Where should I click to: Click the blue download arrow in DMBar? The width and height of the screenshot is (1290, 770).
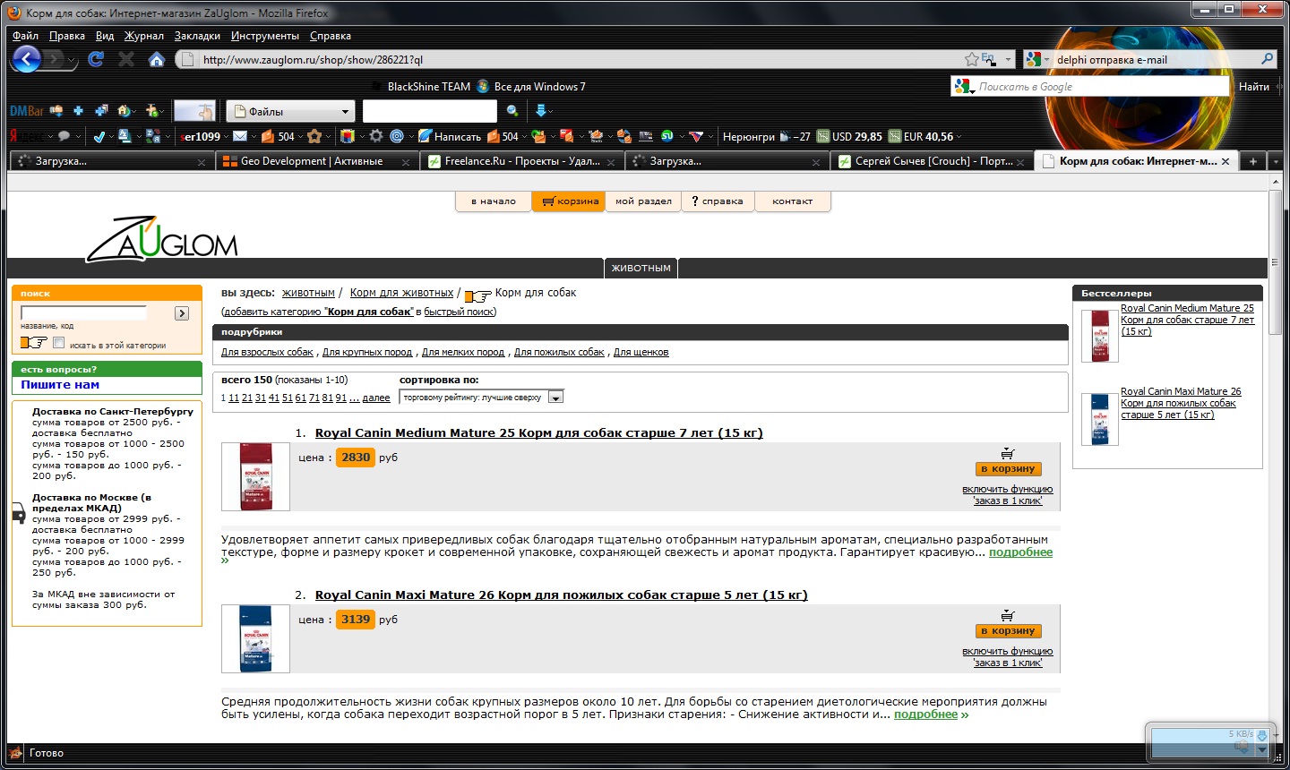pos(540,111)
